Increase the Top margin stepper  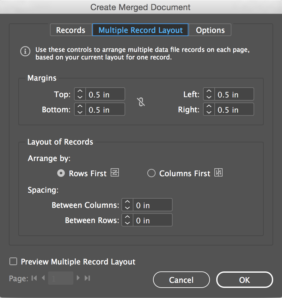(x=80, y=92)
